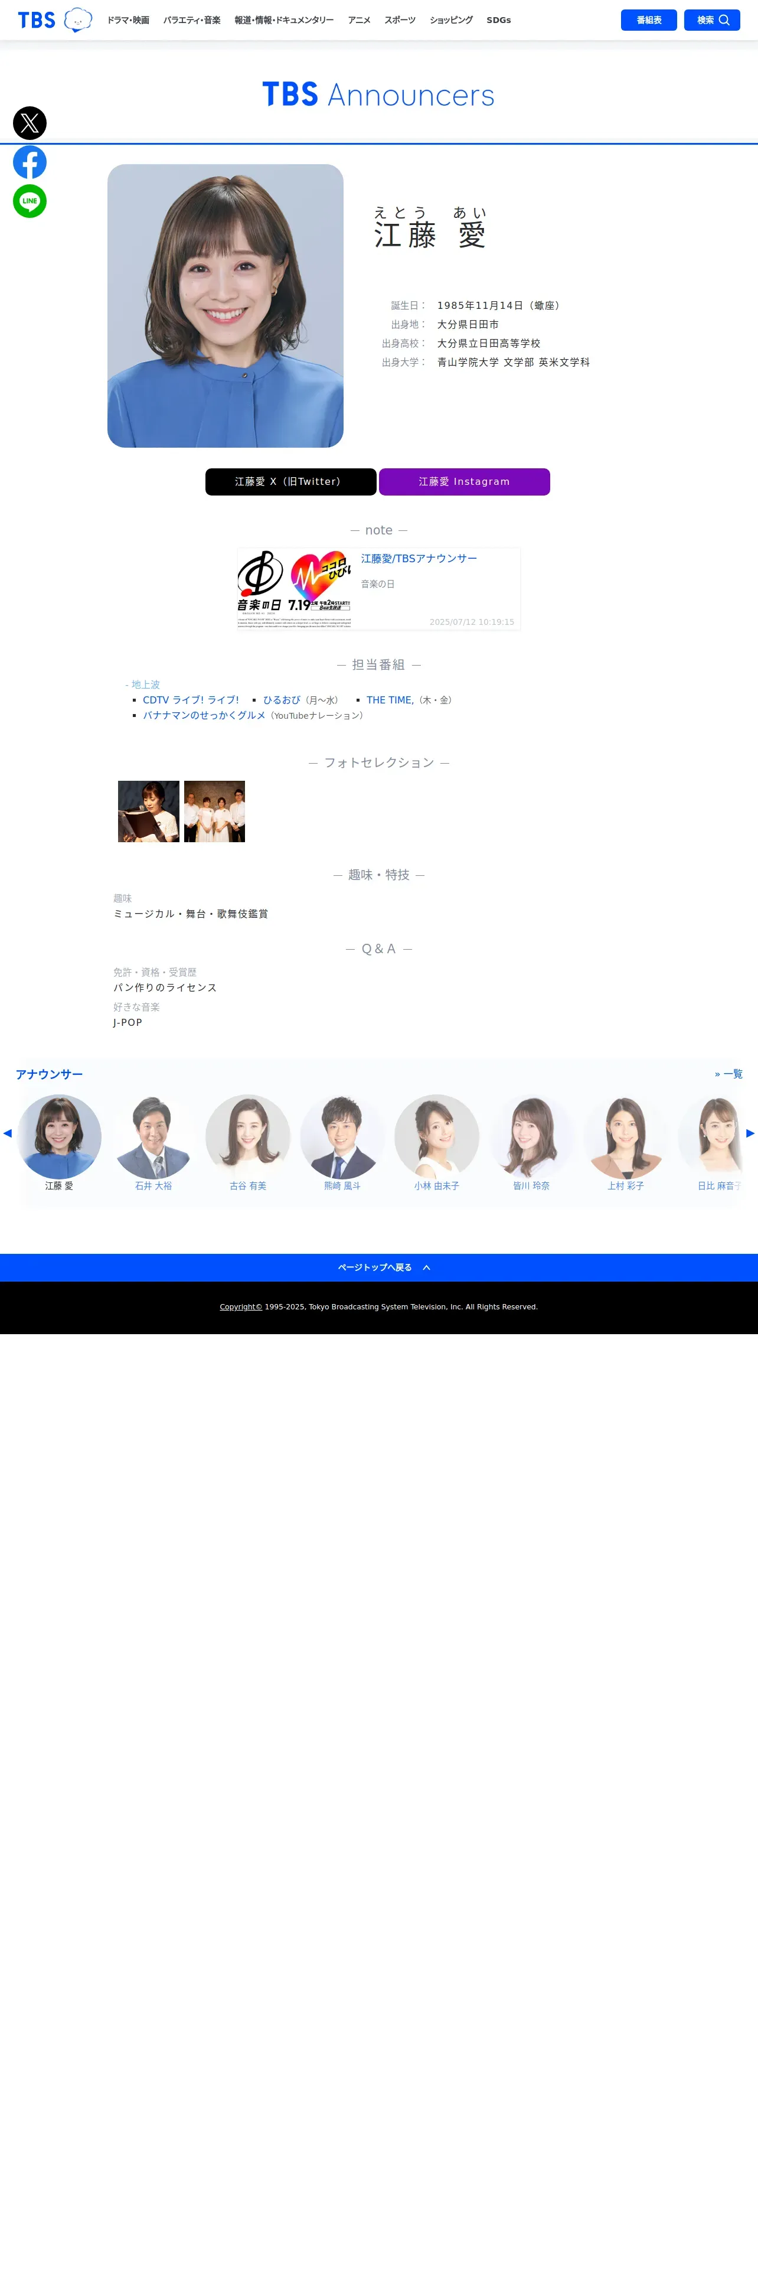758x2275 pixels.
Task: Open スポーツ menu
Action: point(400,20)
